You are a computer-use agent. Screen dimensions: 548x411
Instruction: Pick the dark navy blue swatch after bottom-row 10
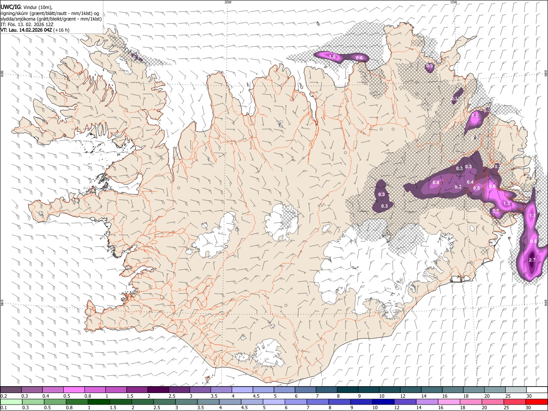pos(383,402)
